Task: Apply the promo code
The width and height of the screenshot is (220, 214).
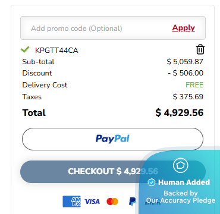Action: point(183,28)
